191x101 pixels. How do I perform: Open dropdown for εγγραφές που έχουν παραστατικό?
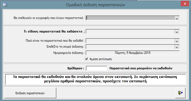pos(177,18)
